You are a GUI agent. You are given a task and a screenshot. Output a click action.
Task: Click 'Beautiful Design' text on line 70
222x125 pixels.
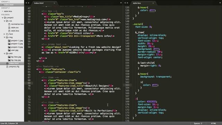(96, 86)
